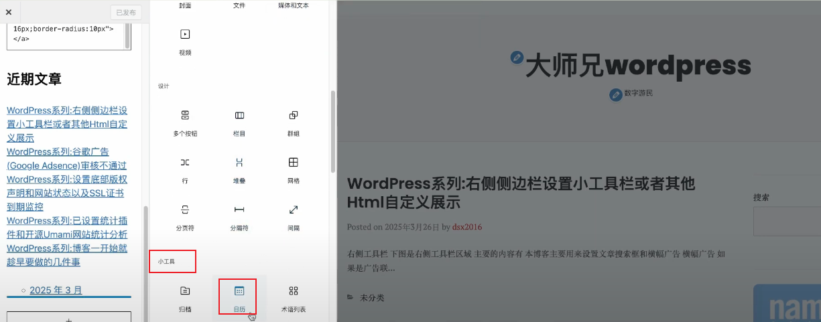This screenshot has height=322, width=821.
Task: Close the customizer with the X icon
Action: coord(9,12)
